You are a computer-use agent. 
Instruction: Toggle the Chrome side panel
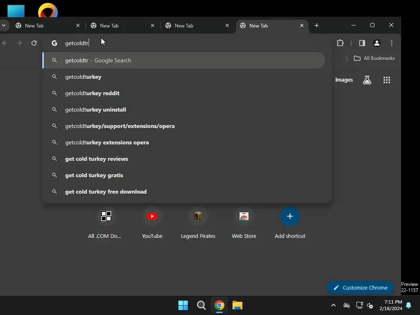362,43
